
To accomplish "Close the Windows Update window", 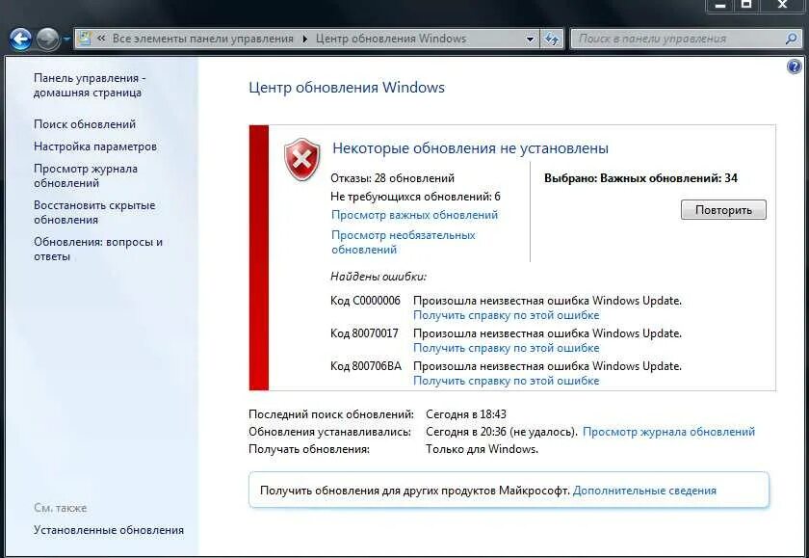I will click(x=782, y=5).
